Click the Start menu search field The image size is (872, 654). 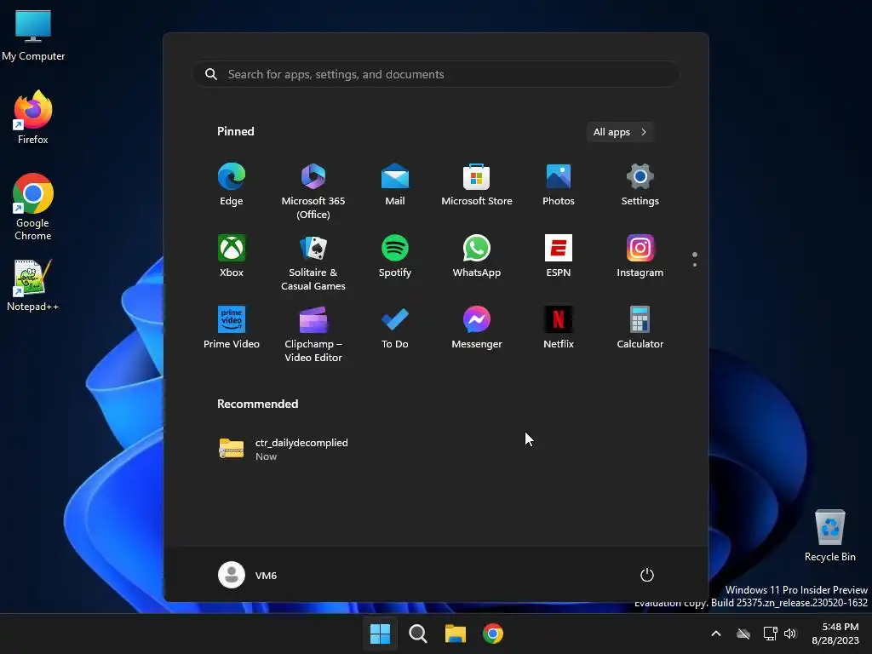[x=436, y=74]
